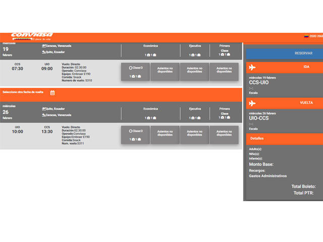Click the Económica column header for 19 febrero
Image resolution: width=323 pixels, height=242 pixels.
point(150,46)
